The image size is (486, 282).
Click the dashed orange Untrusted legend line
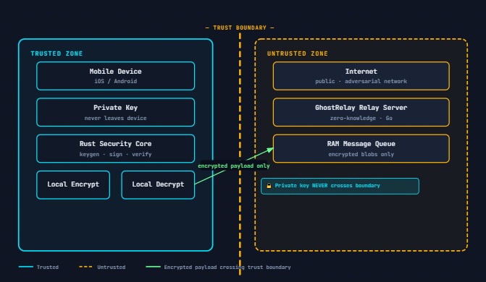(85, 267)
